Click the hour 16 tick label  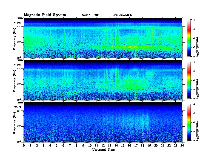[x=129, y=145]
